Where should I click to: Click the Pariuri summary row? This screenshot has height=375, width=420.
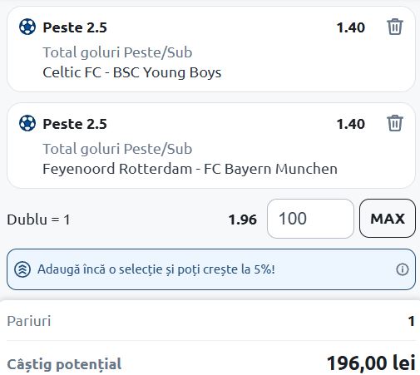[211, 321]
